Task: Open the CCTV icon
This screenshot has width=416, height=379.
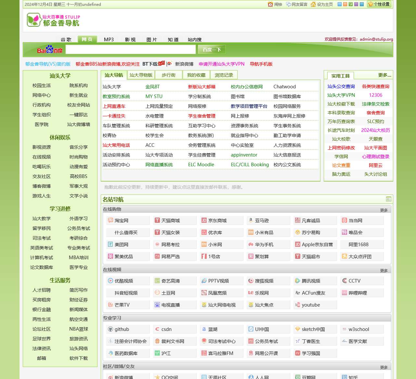Action: 344,281
